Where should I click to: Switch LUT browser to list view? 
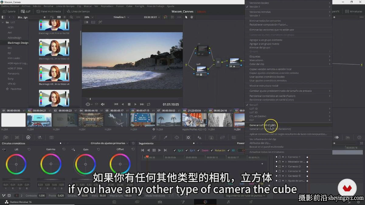tap(65, 17)
